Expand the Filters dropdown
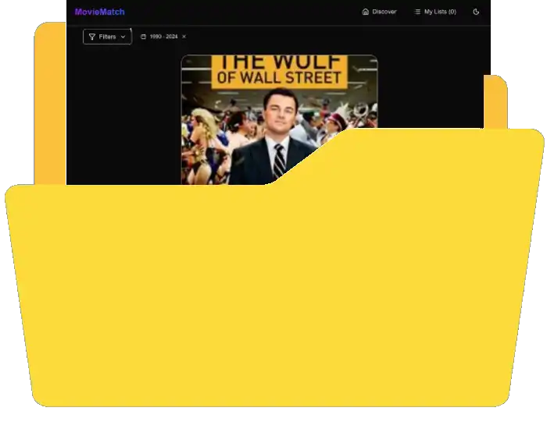Screen dimensions: 547x429 coord(108,37)
